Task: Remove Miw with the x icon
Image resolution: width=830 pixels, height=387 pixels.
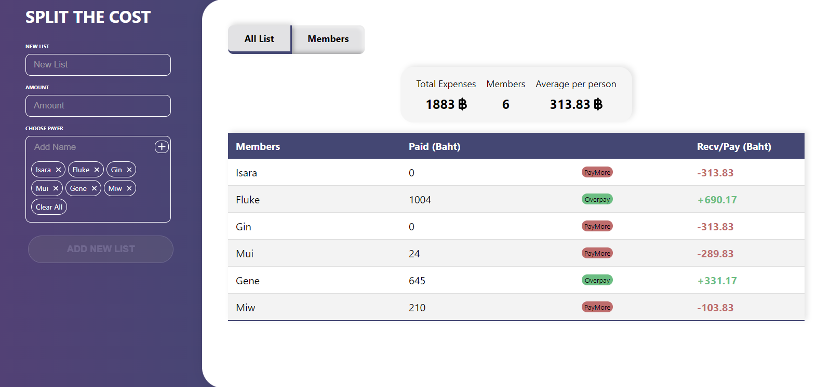Action: (129, 188)
